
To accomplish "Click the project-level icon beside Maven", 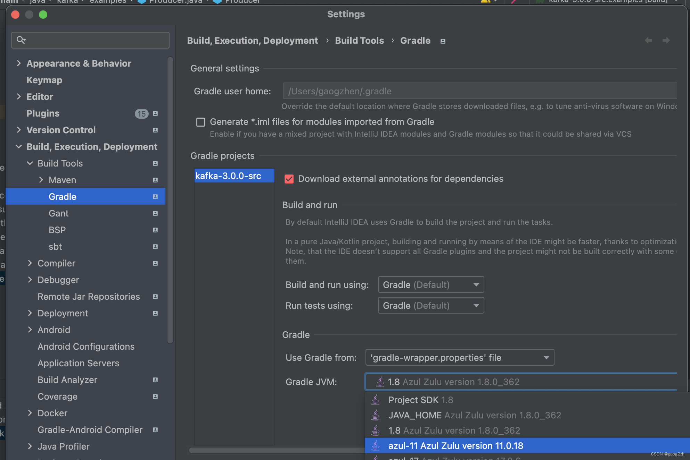I will coord(155,180).
